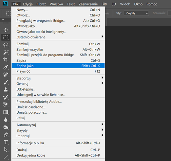Expand the Eksportuj submenu
The height and width of the screenshot is (161, 171).
point(58,78)
